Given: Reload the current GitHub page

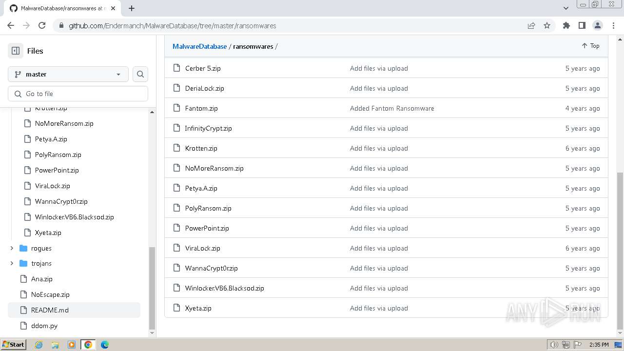Looking at the screenshot, I should (x=42, y=25).
